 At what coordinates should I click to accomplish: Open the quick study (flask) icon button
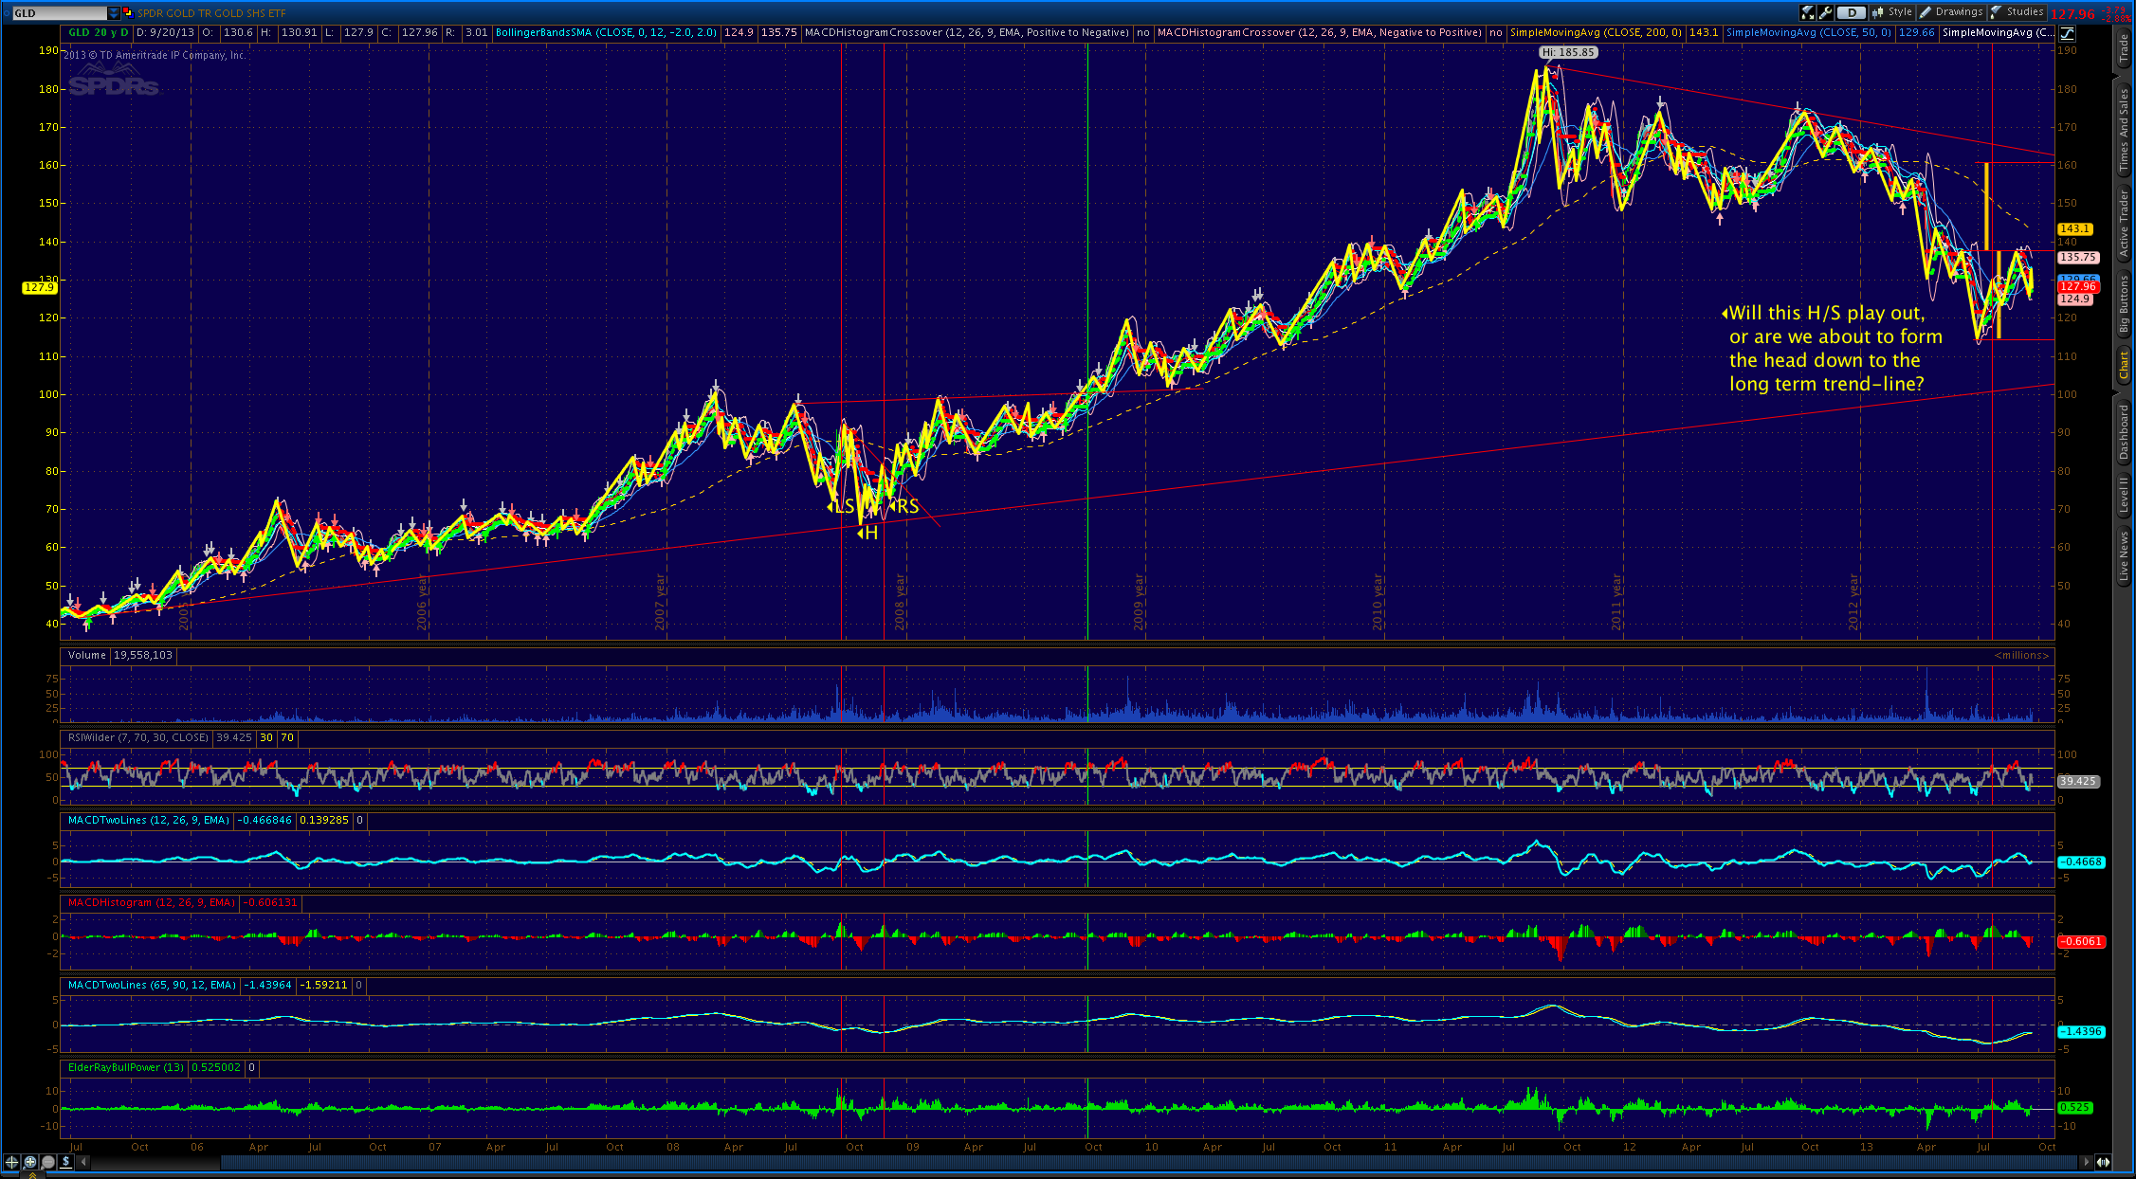click(x=1808, y=12)
